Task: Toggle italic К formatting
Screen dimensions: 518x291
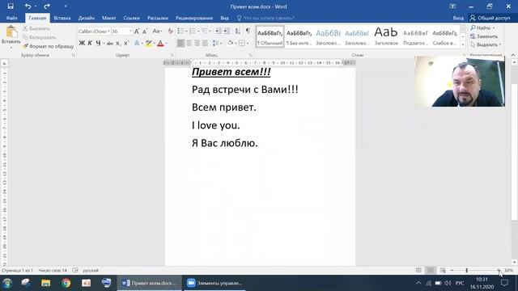Action: 90,43
